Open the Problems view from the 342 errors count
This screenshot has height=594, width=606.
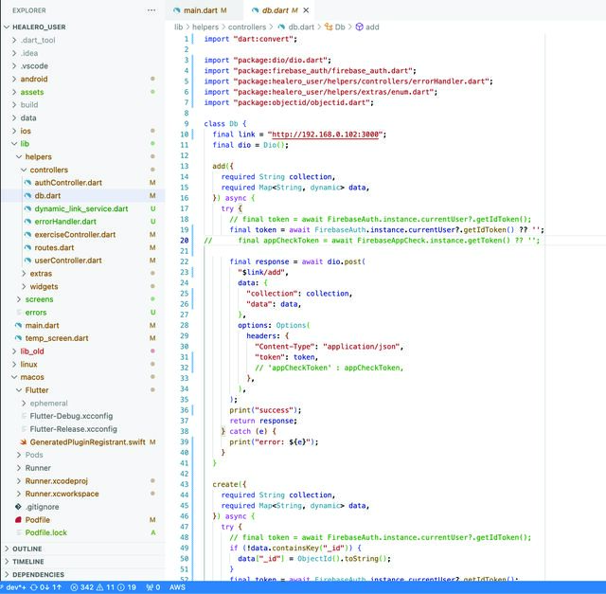tap(82, 587)
